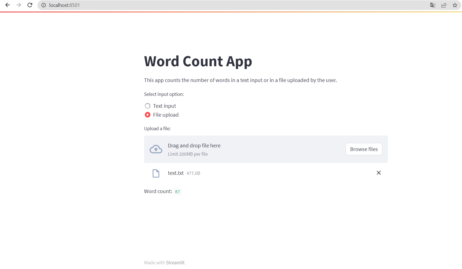Click the word count badge showing 87

(x=178, y=191)
